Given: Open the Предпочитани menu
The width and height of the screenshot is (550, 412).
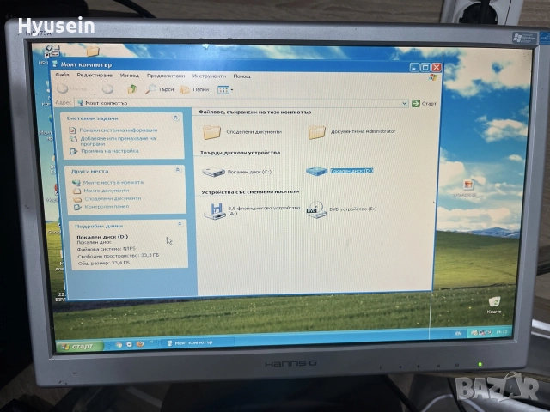Looking at the screenshot, I should 166,76.
